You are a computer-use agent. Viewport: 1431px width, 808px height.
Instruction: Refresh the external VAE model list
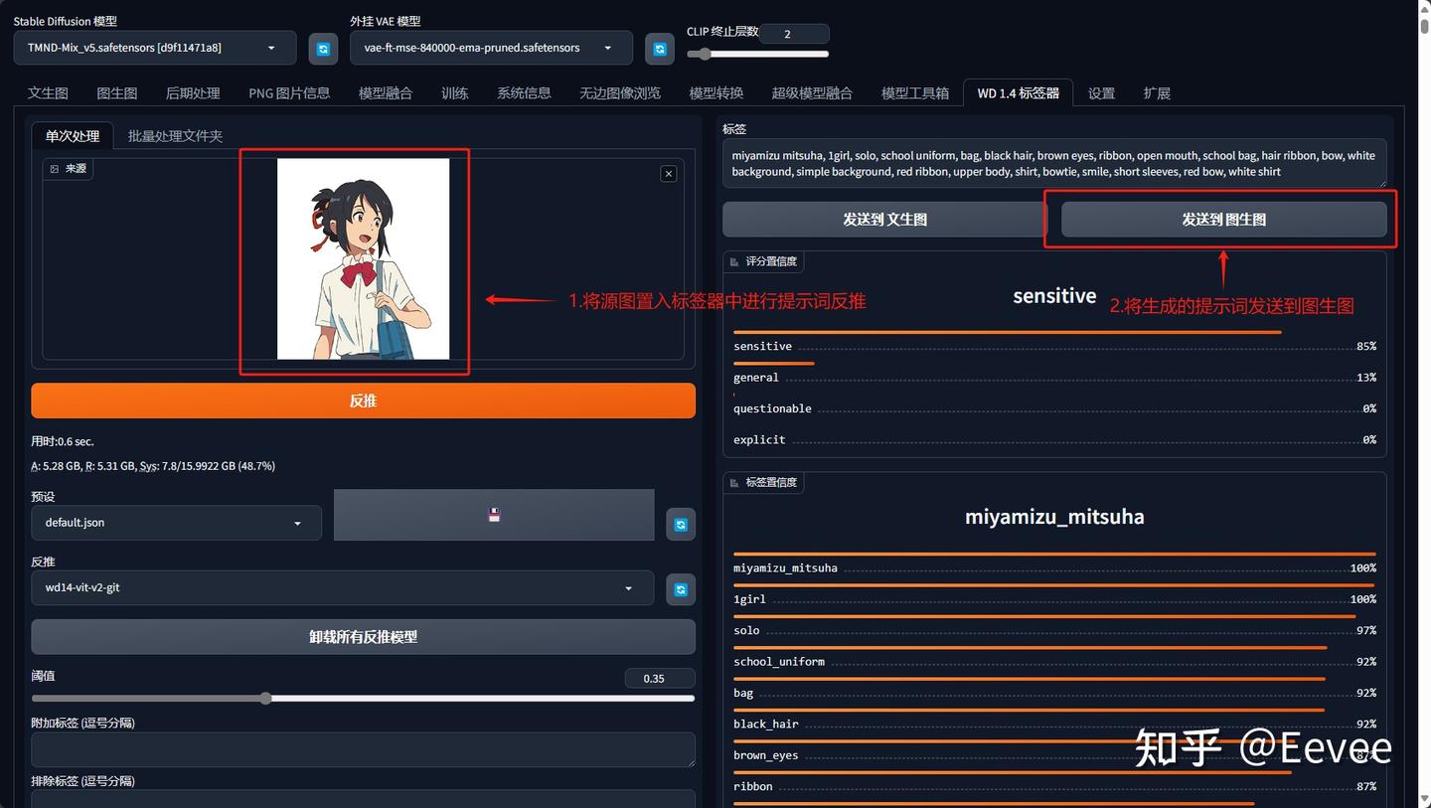coord(660,48)
